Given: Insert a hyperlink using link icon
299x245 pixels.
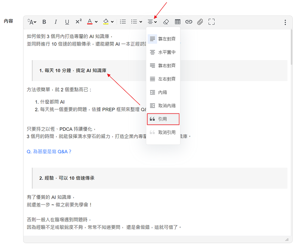Looking at the screenshot, I should (189, 22).
